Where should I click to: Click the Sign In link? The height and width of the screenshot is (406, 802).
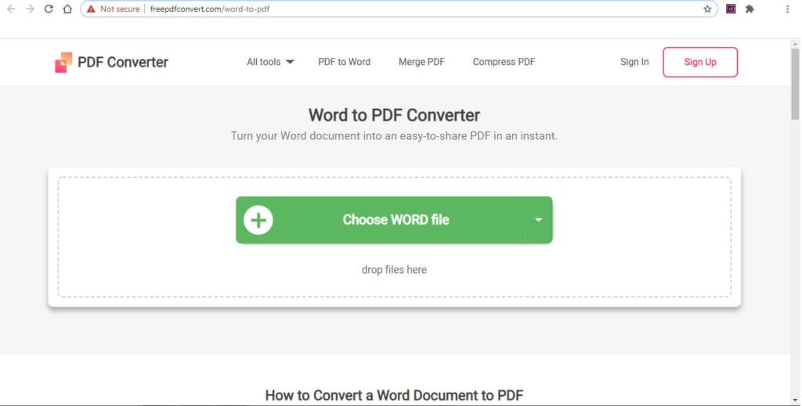(x=634, y=62)
